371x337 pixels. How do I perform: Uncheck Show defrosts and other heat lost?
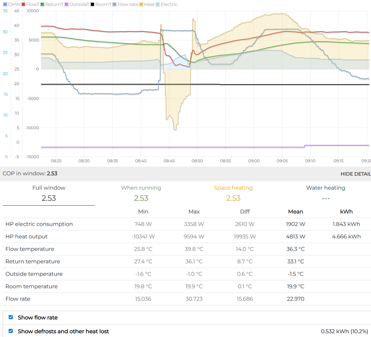click(11, 331)
